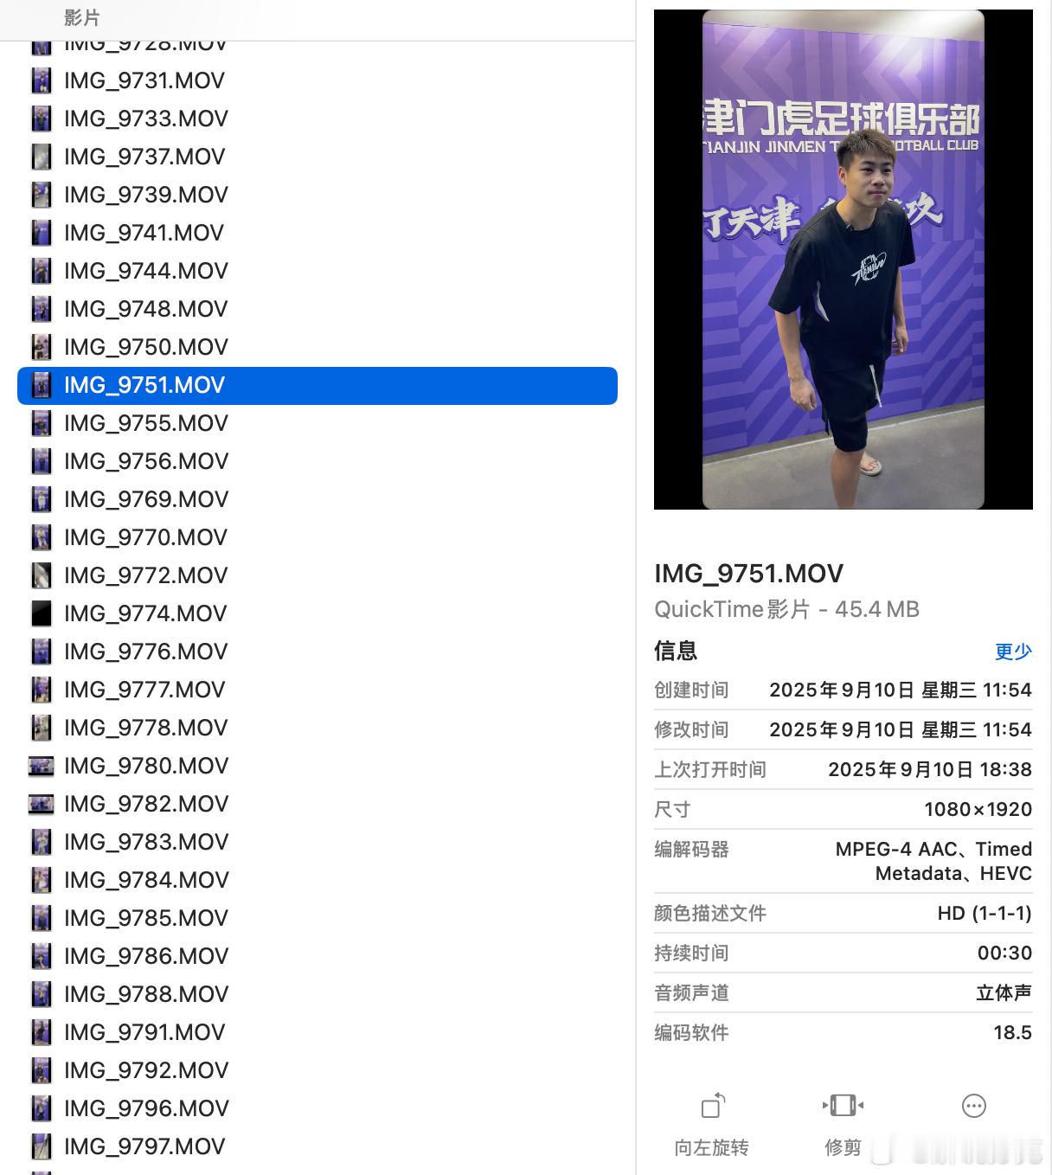The image size is (1052, 1175).
Task: Select file name IMG_9772.MOV
Action: (146, 575)
